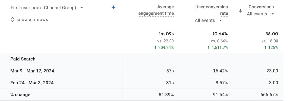Open the All events dropdown under Conversions

pyautogui.click(x=260, y=14)
